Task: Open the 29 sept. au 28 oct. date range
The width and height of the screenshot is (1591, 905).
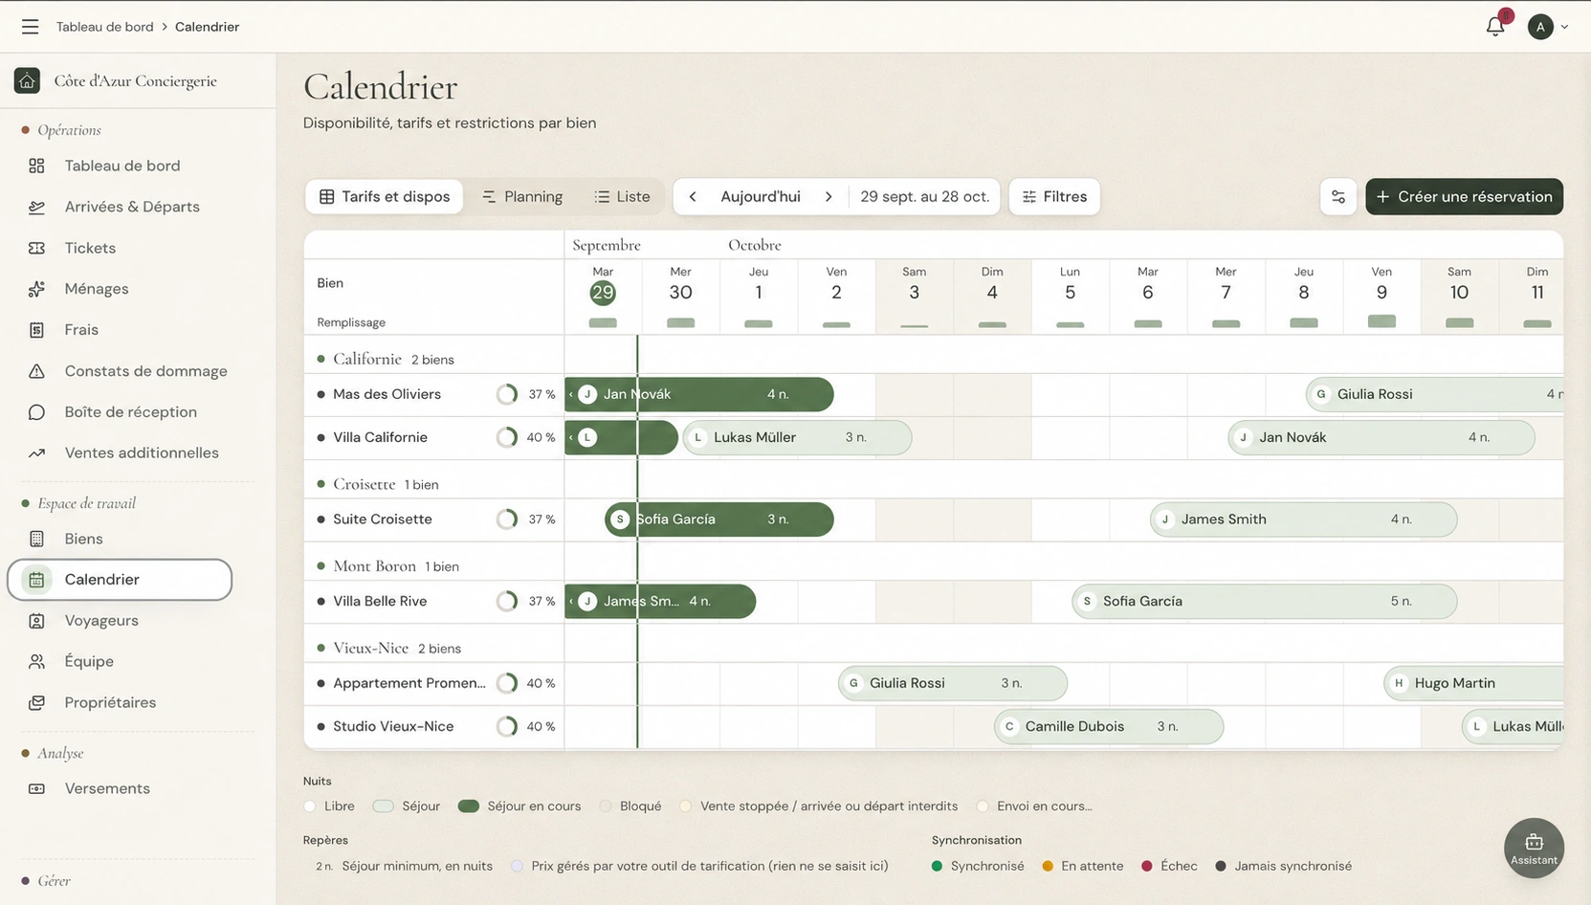Action: tap(924, 197)
